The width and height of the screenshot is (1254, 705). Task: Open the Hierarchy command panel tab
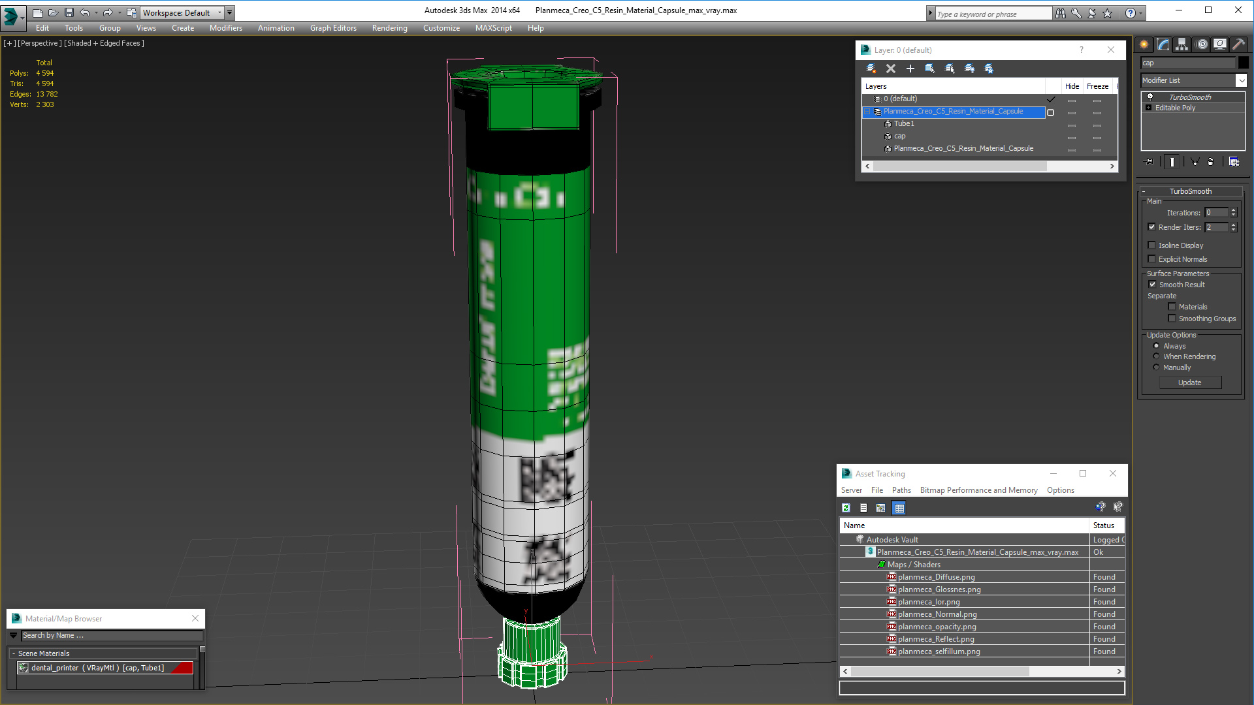coord(1182,44)
